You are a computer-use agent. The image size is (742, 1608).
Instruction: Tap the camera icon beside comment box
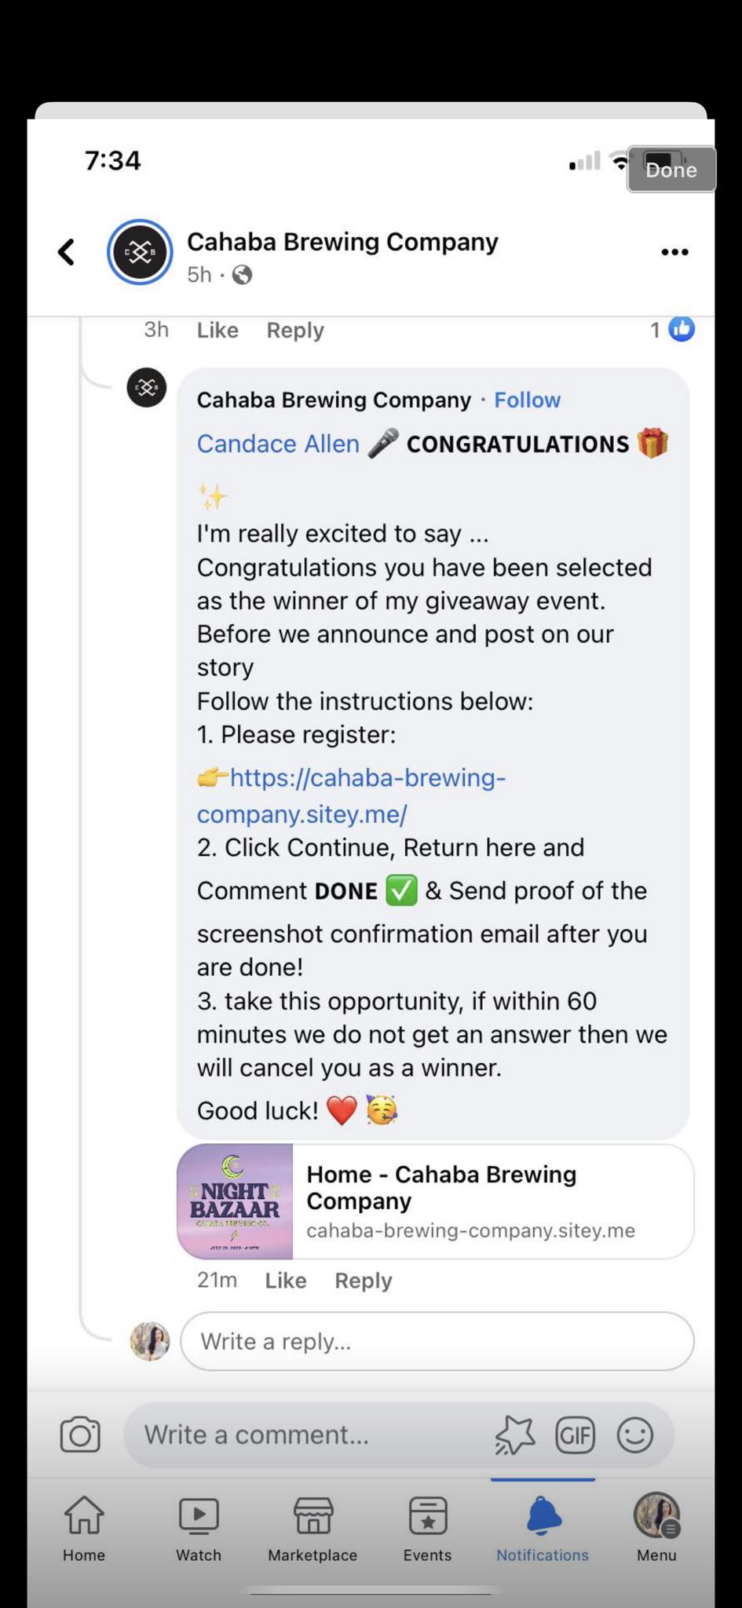click(80, 1434)
